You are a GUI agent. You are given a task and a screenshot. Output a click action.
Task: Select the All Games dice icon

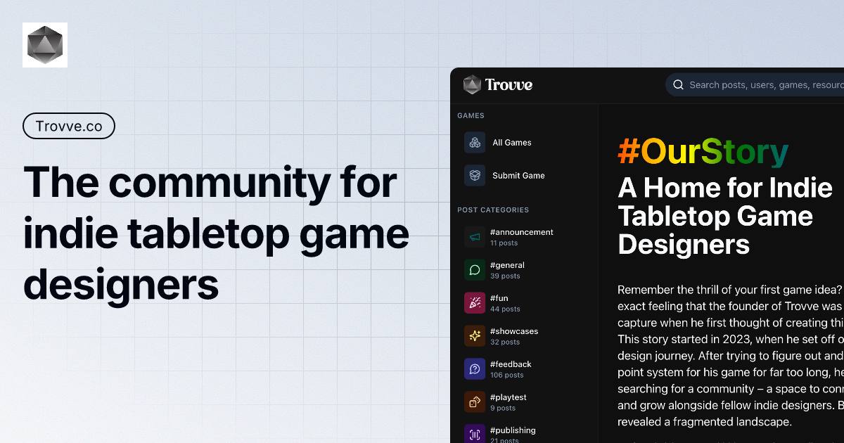[475, 142]
